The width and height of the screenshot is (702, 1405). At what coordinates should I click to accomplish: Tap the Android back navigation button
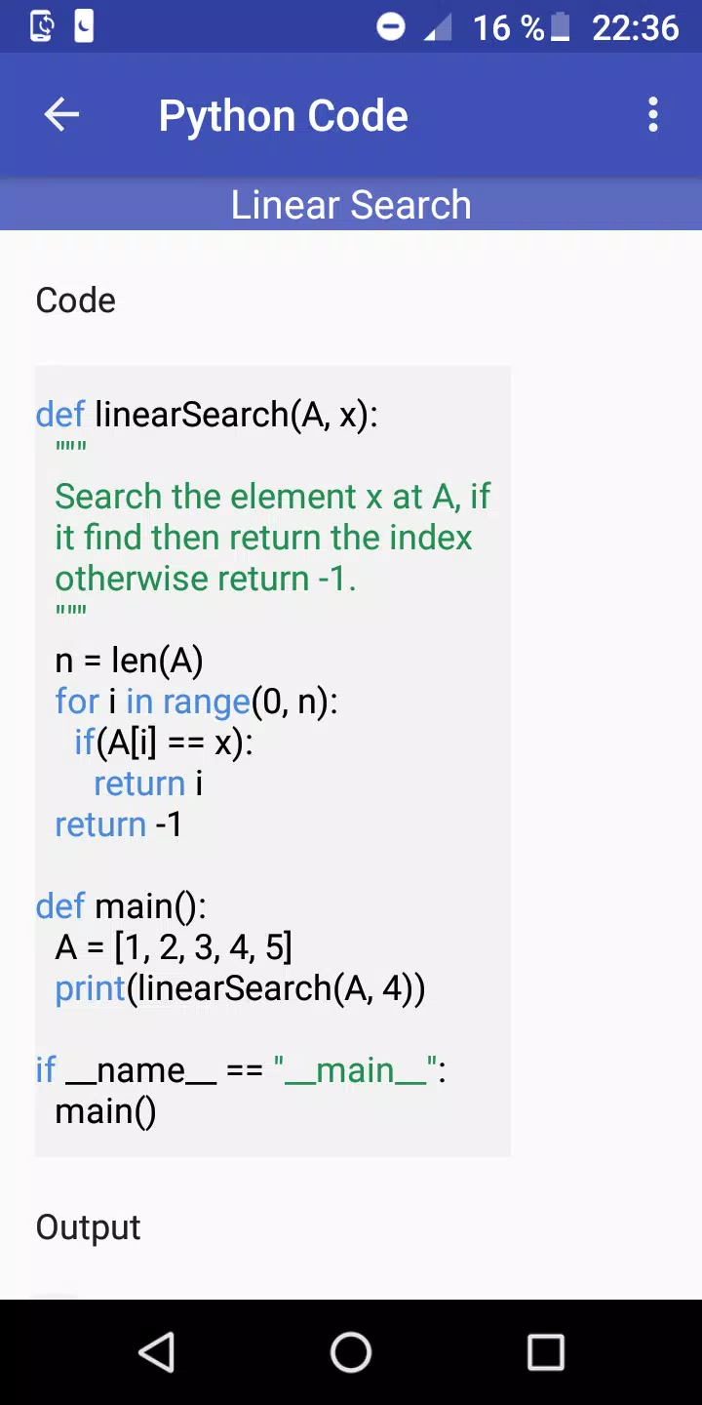156,1352
